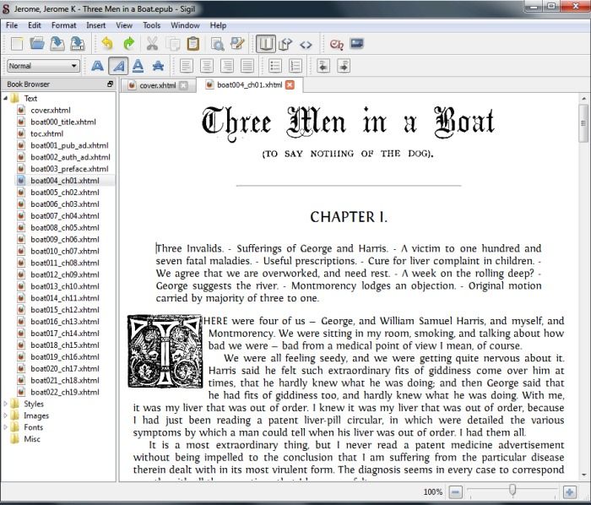This screenshot has height=505, width=591.
Task: Align text right
Action: click(x=227, y=66)
